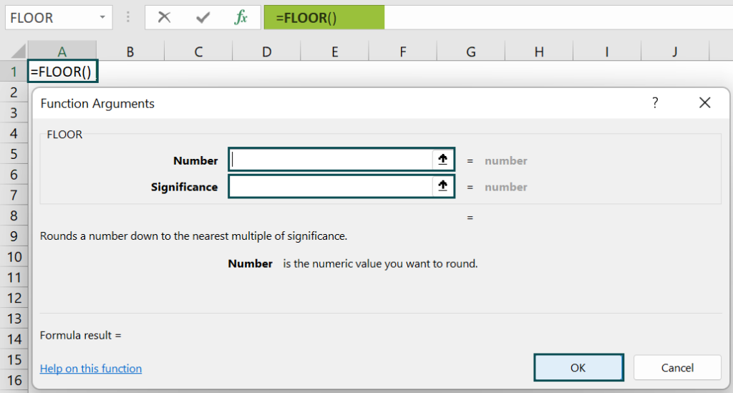Click the Function Arguments dialog title

coord(97,103)
